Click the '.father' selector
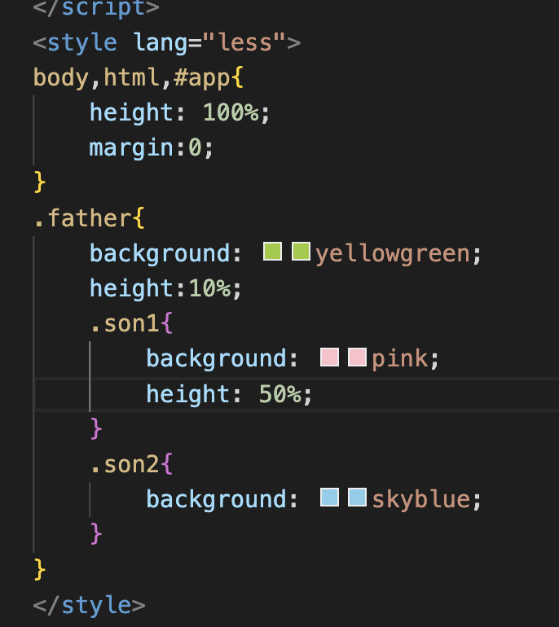The height and width of the screenshot is (627, 559). coord(82,218)
